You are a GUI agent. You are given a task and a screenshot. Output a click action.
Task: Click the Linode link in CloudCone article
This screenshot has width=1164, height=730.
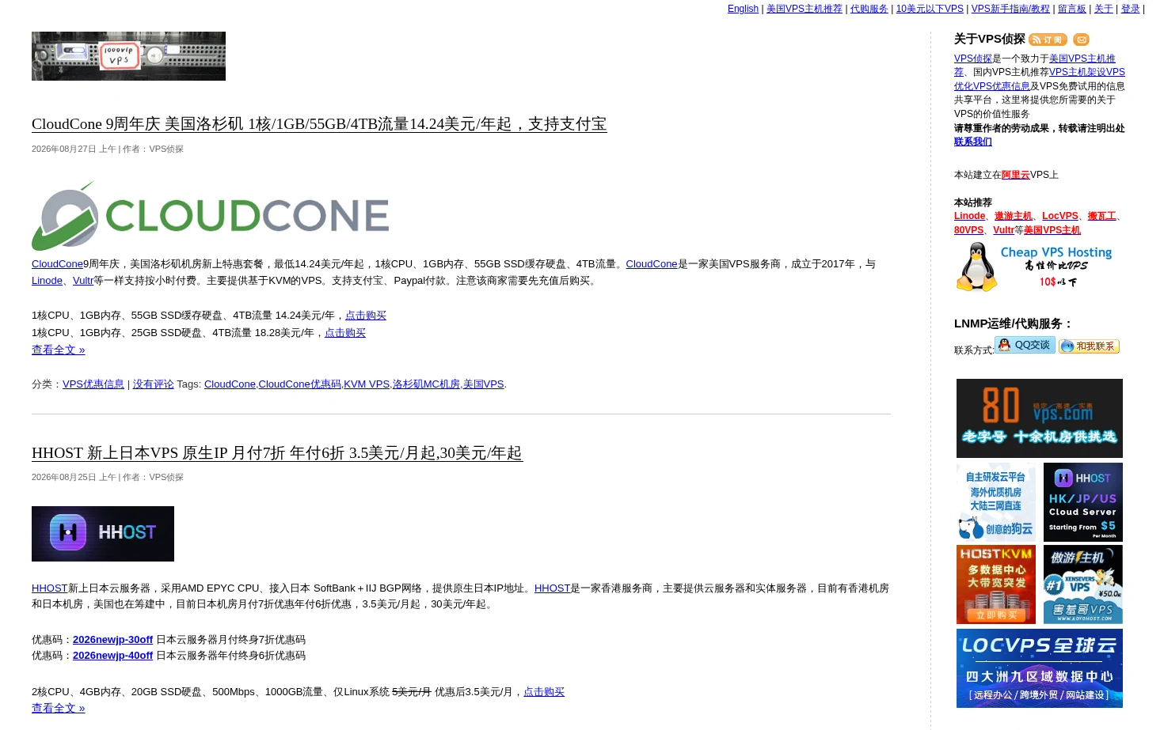click(47, 281)
